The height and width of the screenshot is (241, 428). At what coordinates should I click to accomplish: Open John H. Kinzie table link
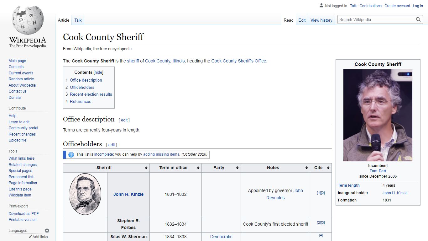point(128,194)
